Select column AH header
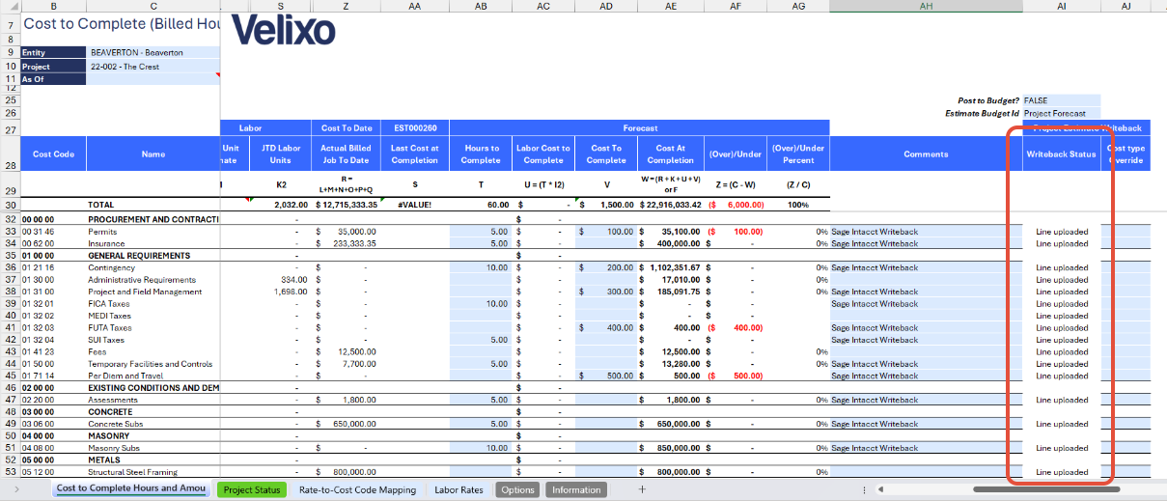 click(925, 6)
